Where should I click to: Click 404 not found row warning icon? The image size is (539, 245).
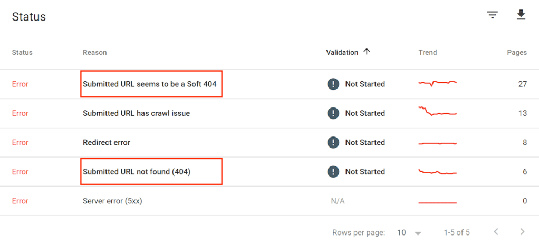click(333, 172)
